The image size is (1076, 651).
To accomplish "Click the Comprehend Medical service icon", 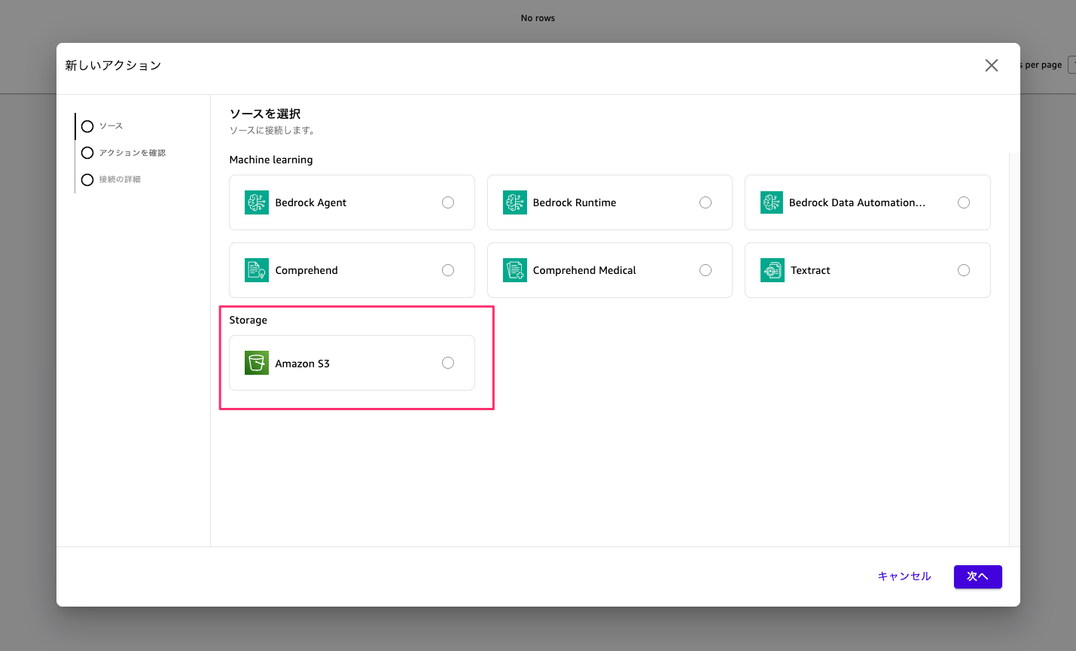I will (515, 270).
